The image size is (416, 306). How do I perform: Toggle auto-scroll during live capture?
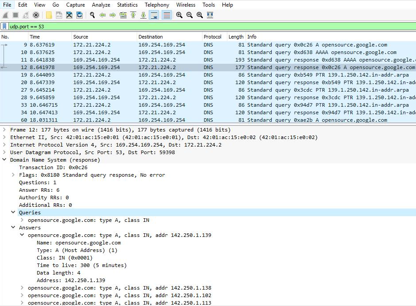[154, 15]
